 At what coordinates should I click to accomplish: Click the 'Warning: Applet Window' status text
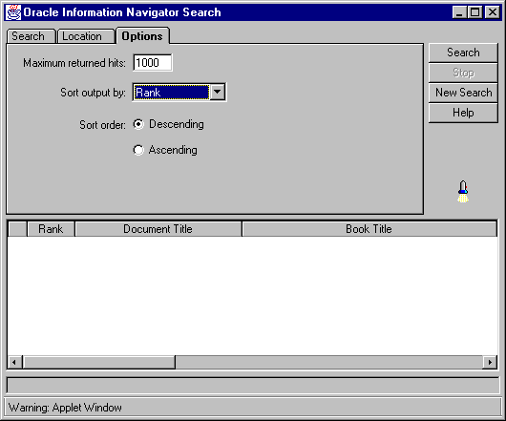(65, 408)
